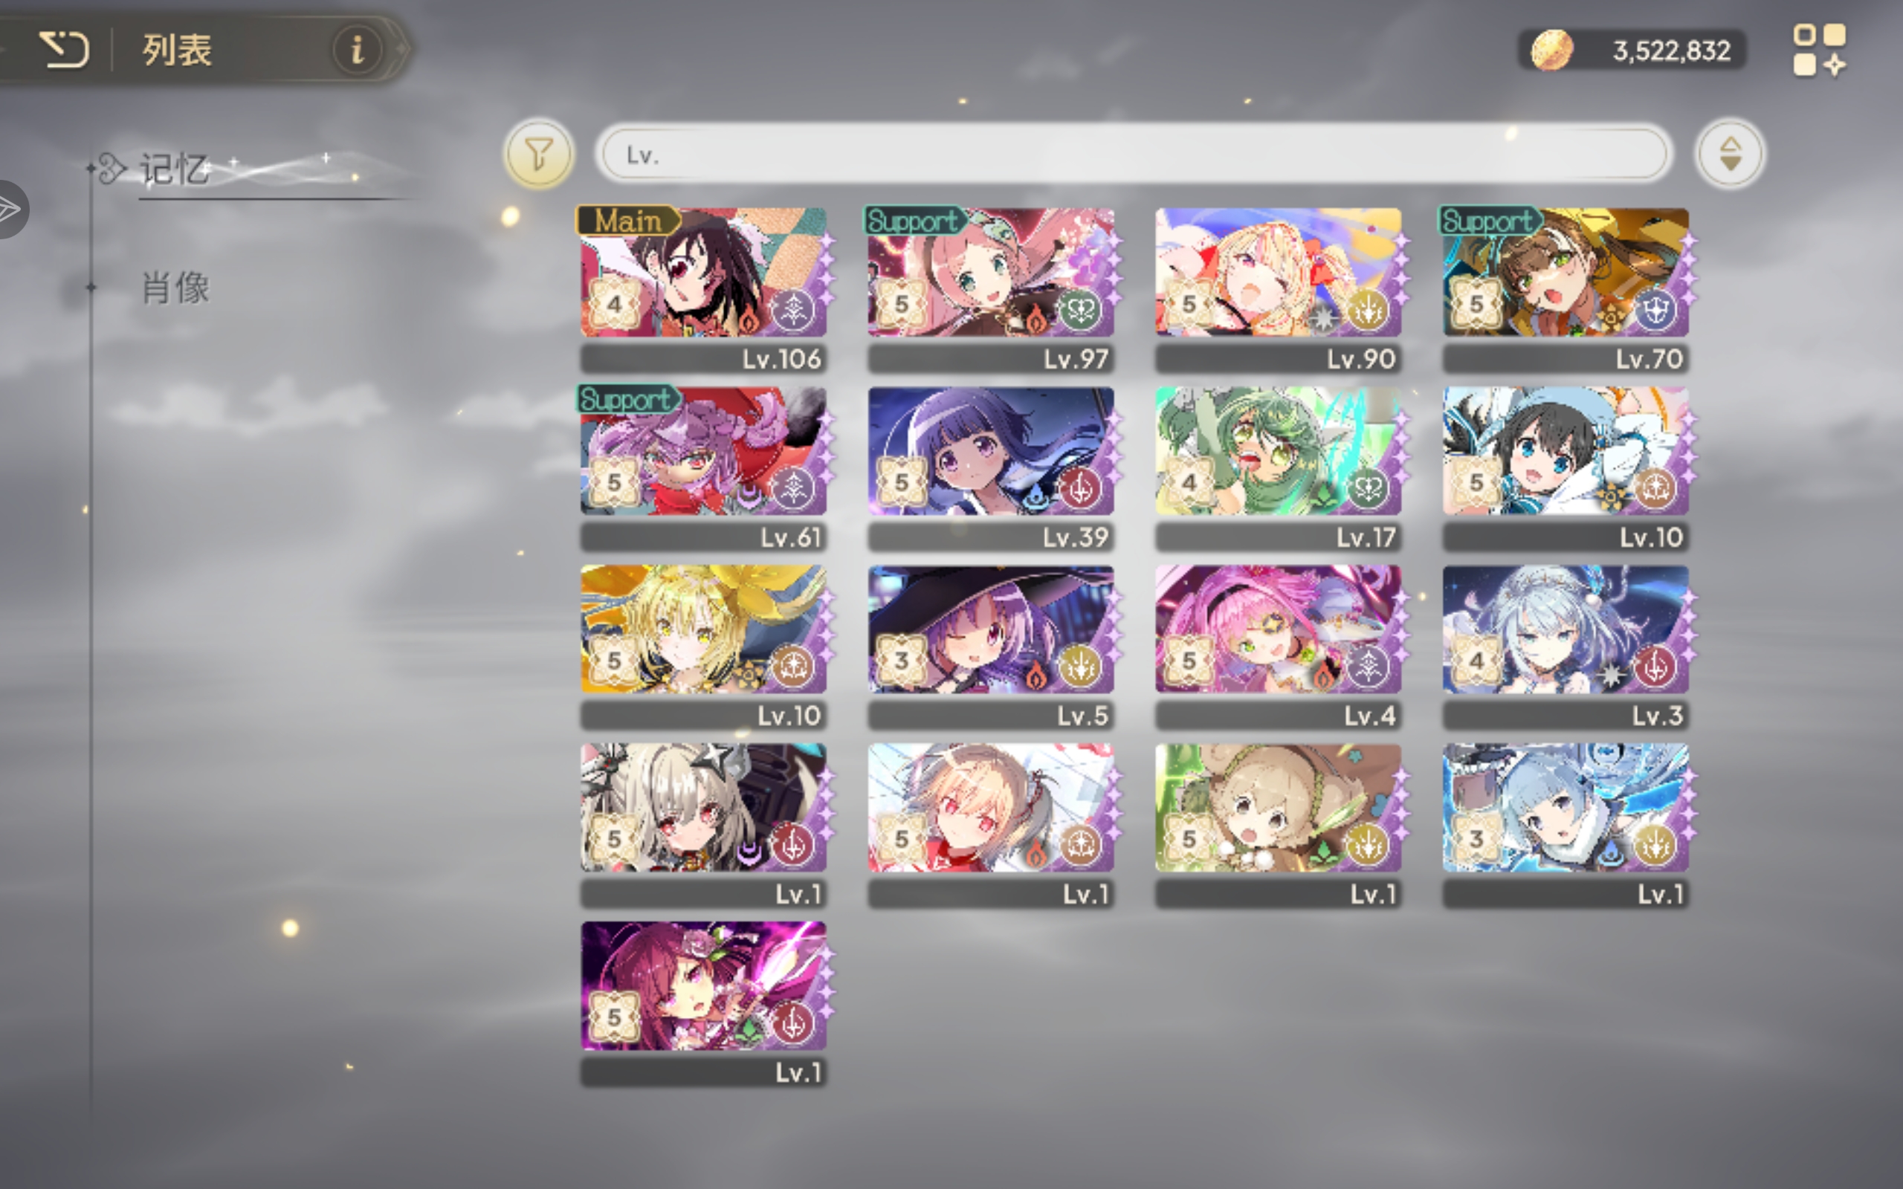
Task: Select the Support card at Lv.97
Action: [991, 289]
